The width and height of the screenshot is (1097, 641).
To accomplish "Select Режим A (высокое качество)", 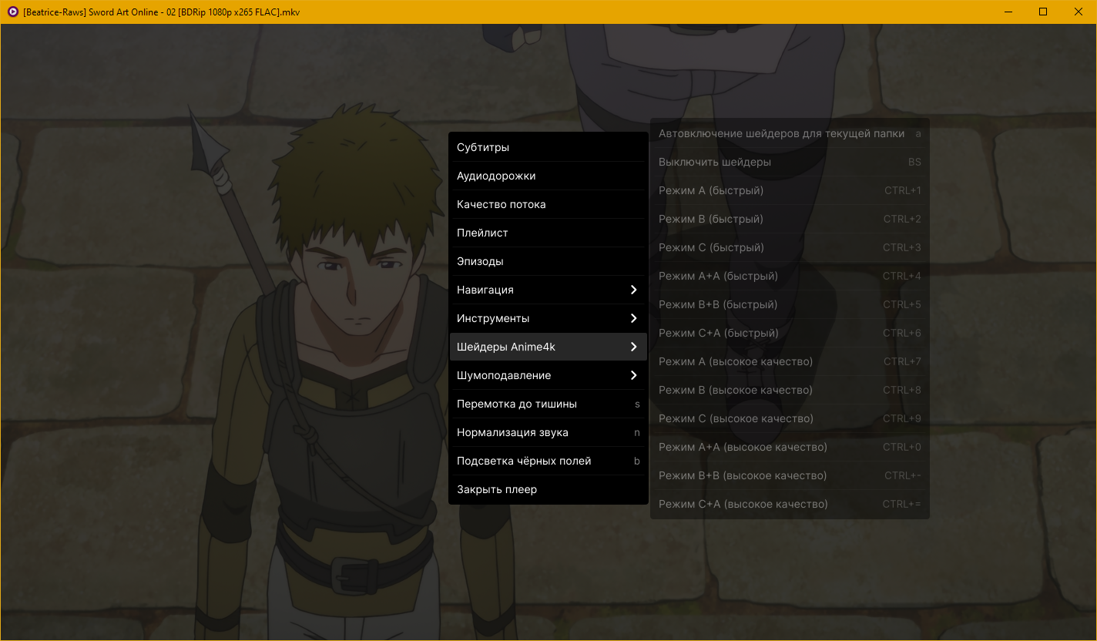I will [790, 361].
